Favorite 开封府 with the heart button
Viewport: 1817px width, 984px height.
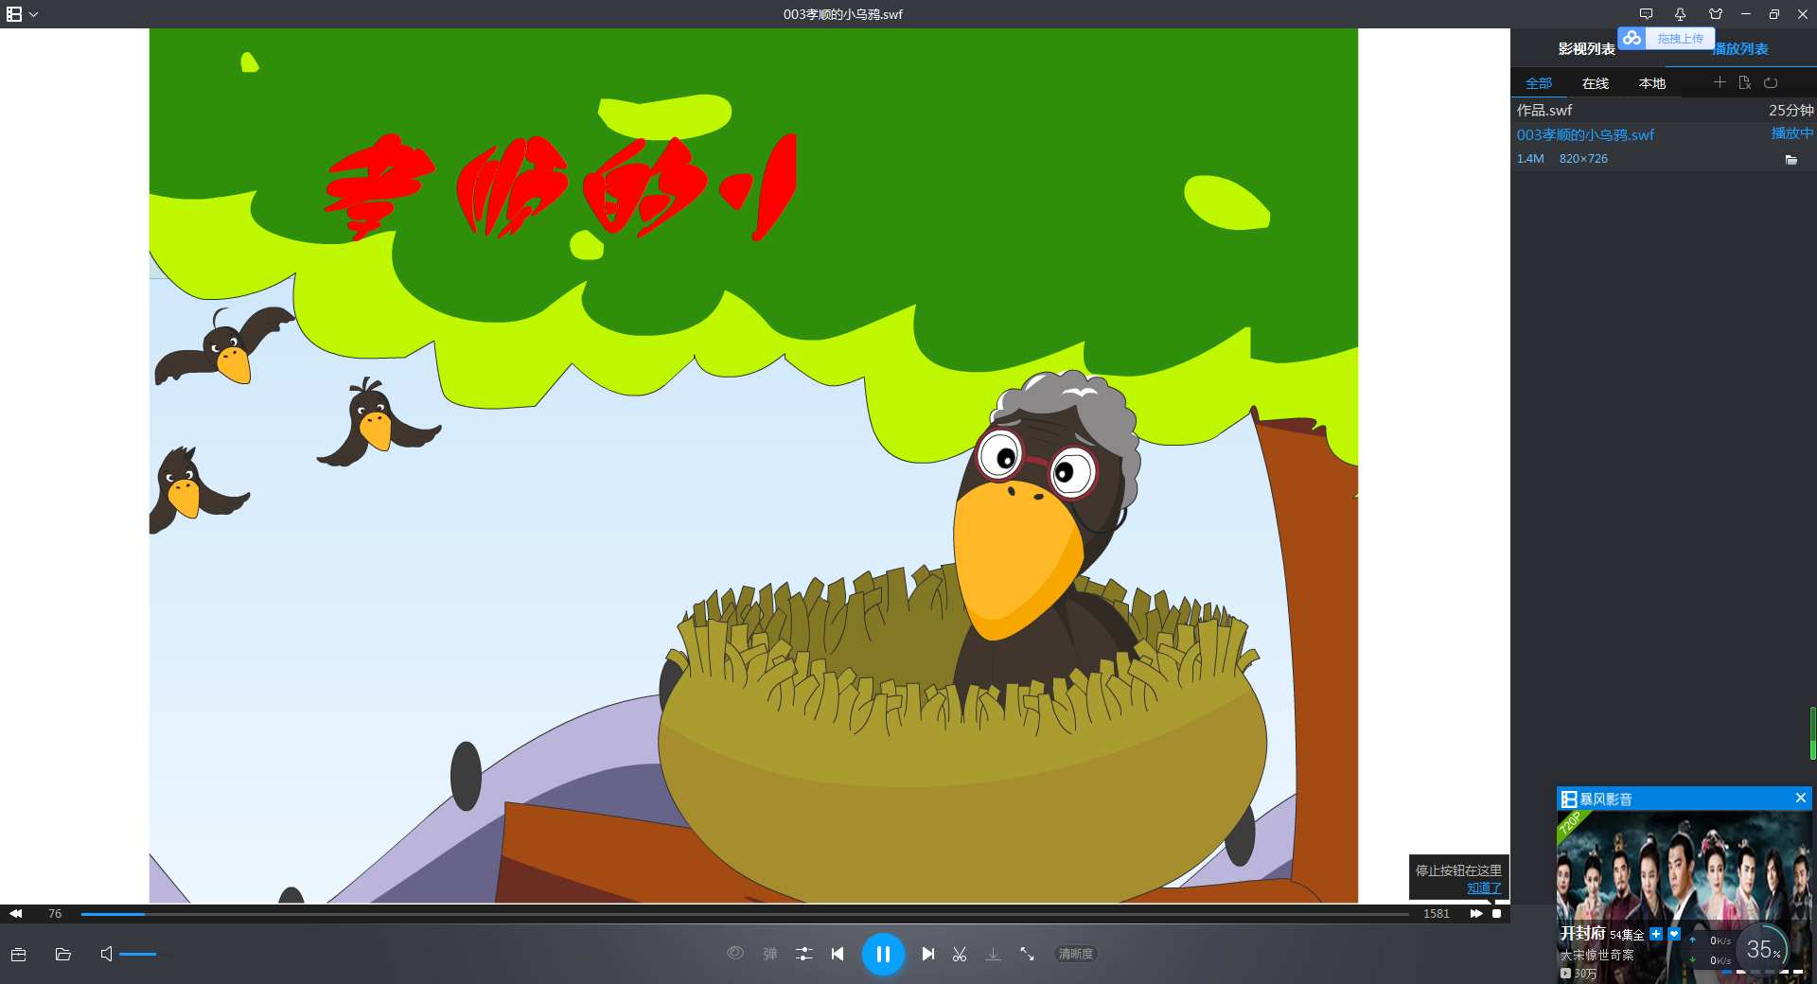[1674, 934]
